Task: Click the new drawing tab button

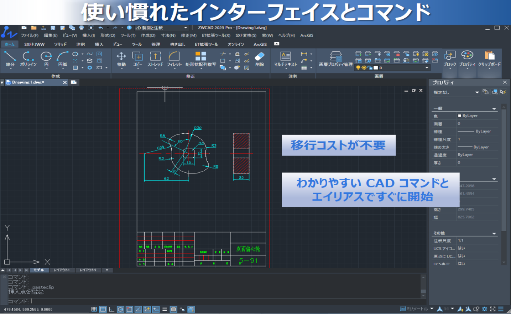Action: pyautogui.click(x=74, y=82)
